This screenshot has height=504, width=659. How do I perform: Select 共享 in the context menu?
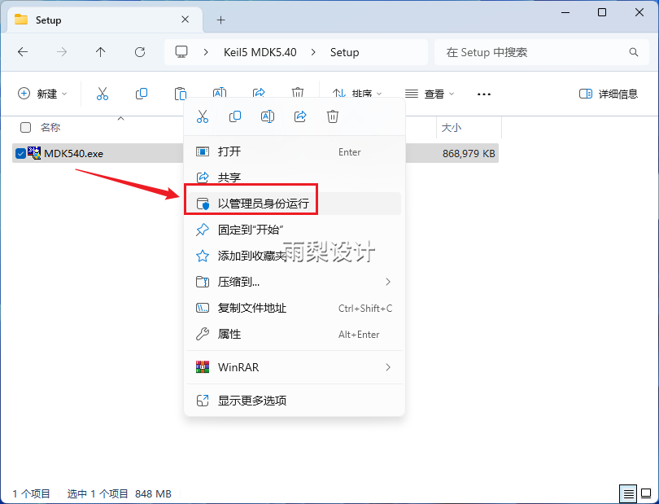click(295, 177)
